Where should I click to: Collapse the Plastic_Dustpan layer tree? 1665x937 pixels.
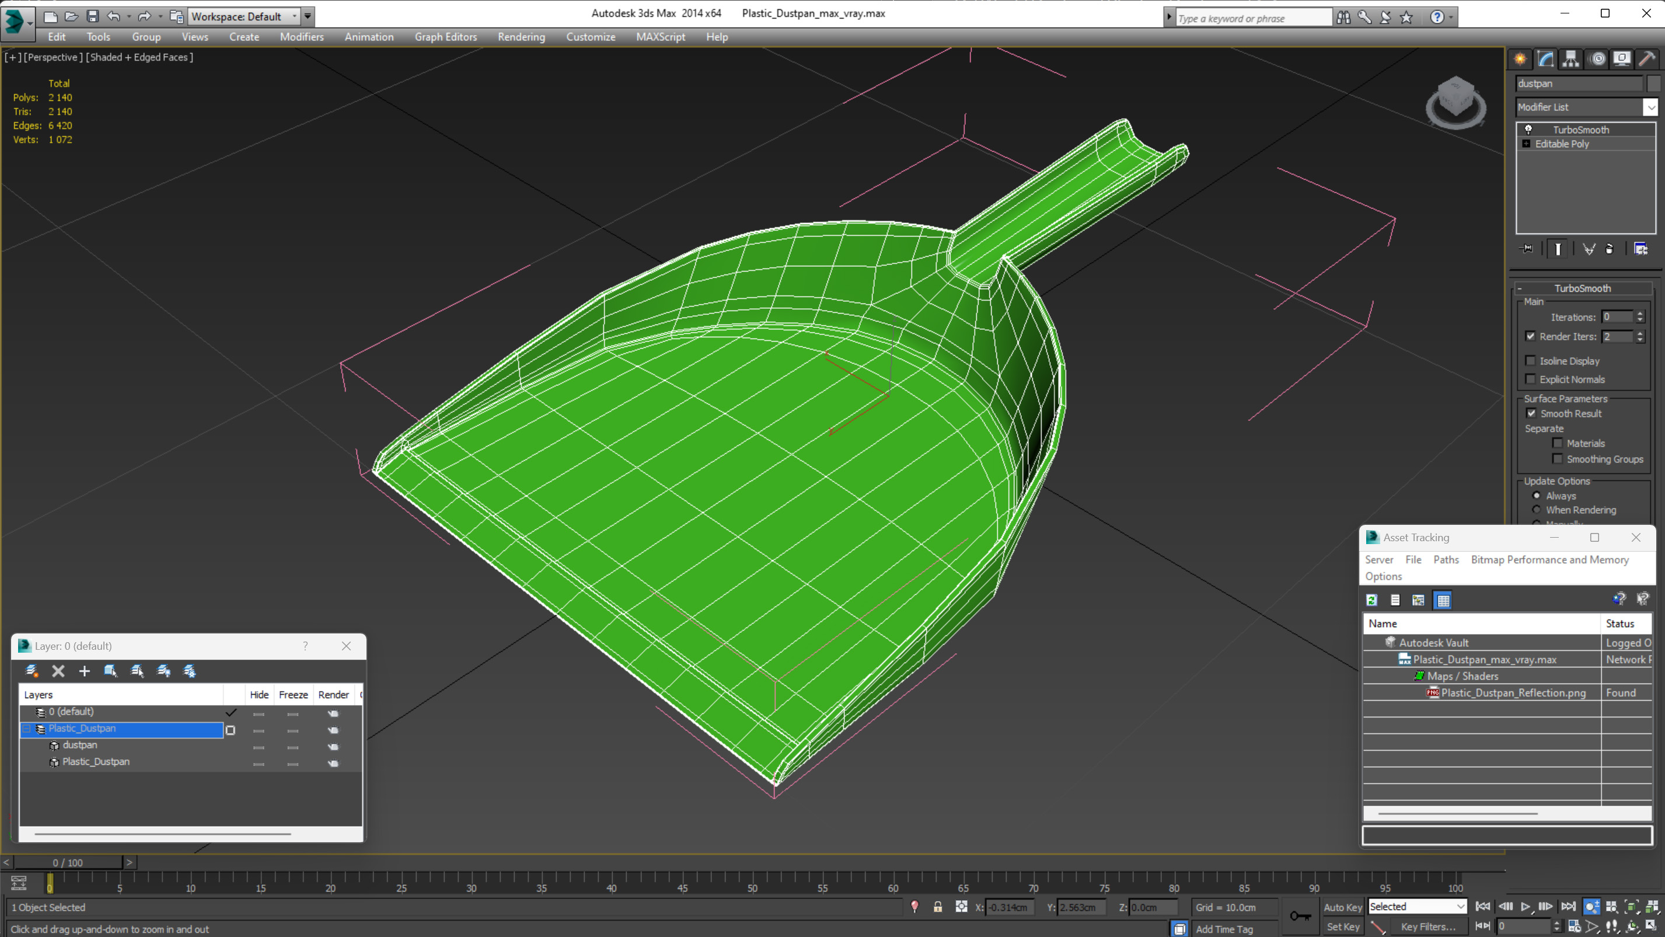pyautogui.click(x=26, y=729)
